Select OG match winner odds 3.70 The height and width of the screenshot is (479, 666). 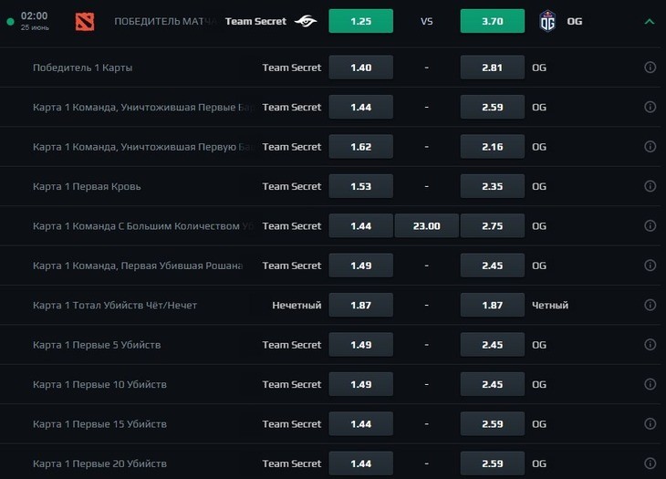[493, 21]
